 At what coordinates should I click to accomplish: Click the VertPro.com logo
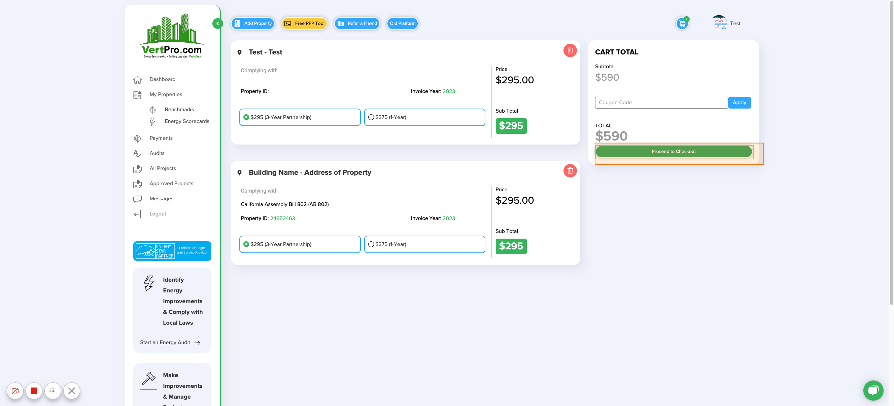[172, 36]
